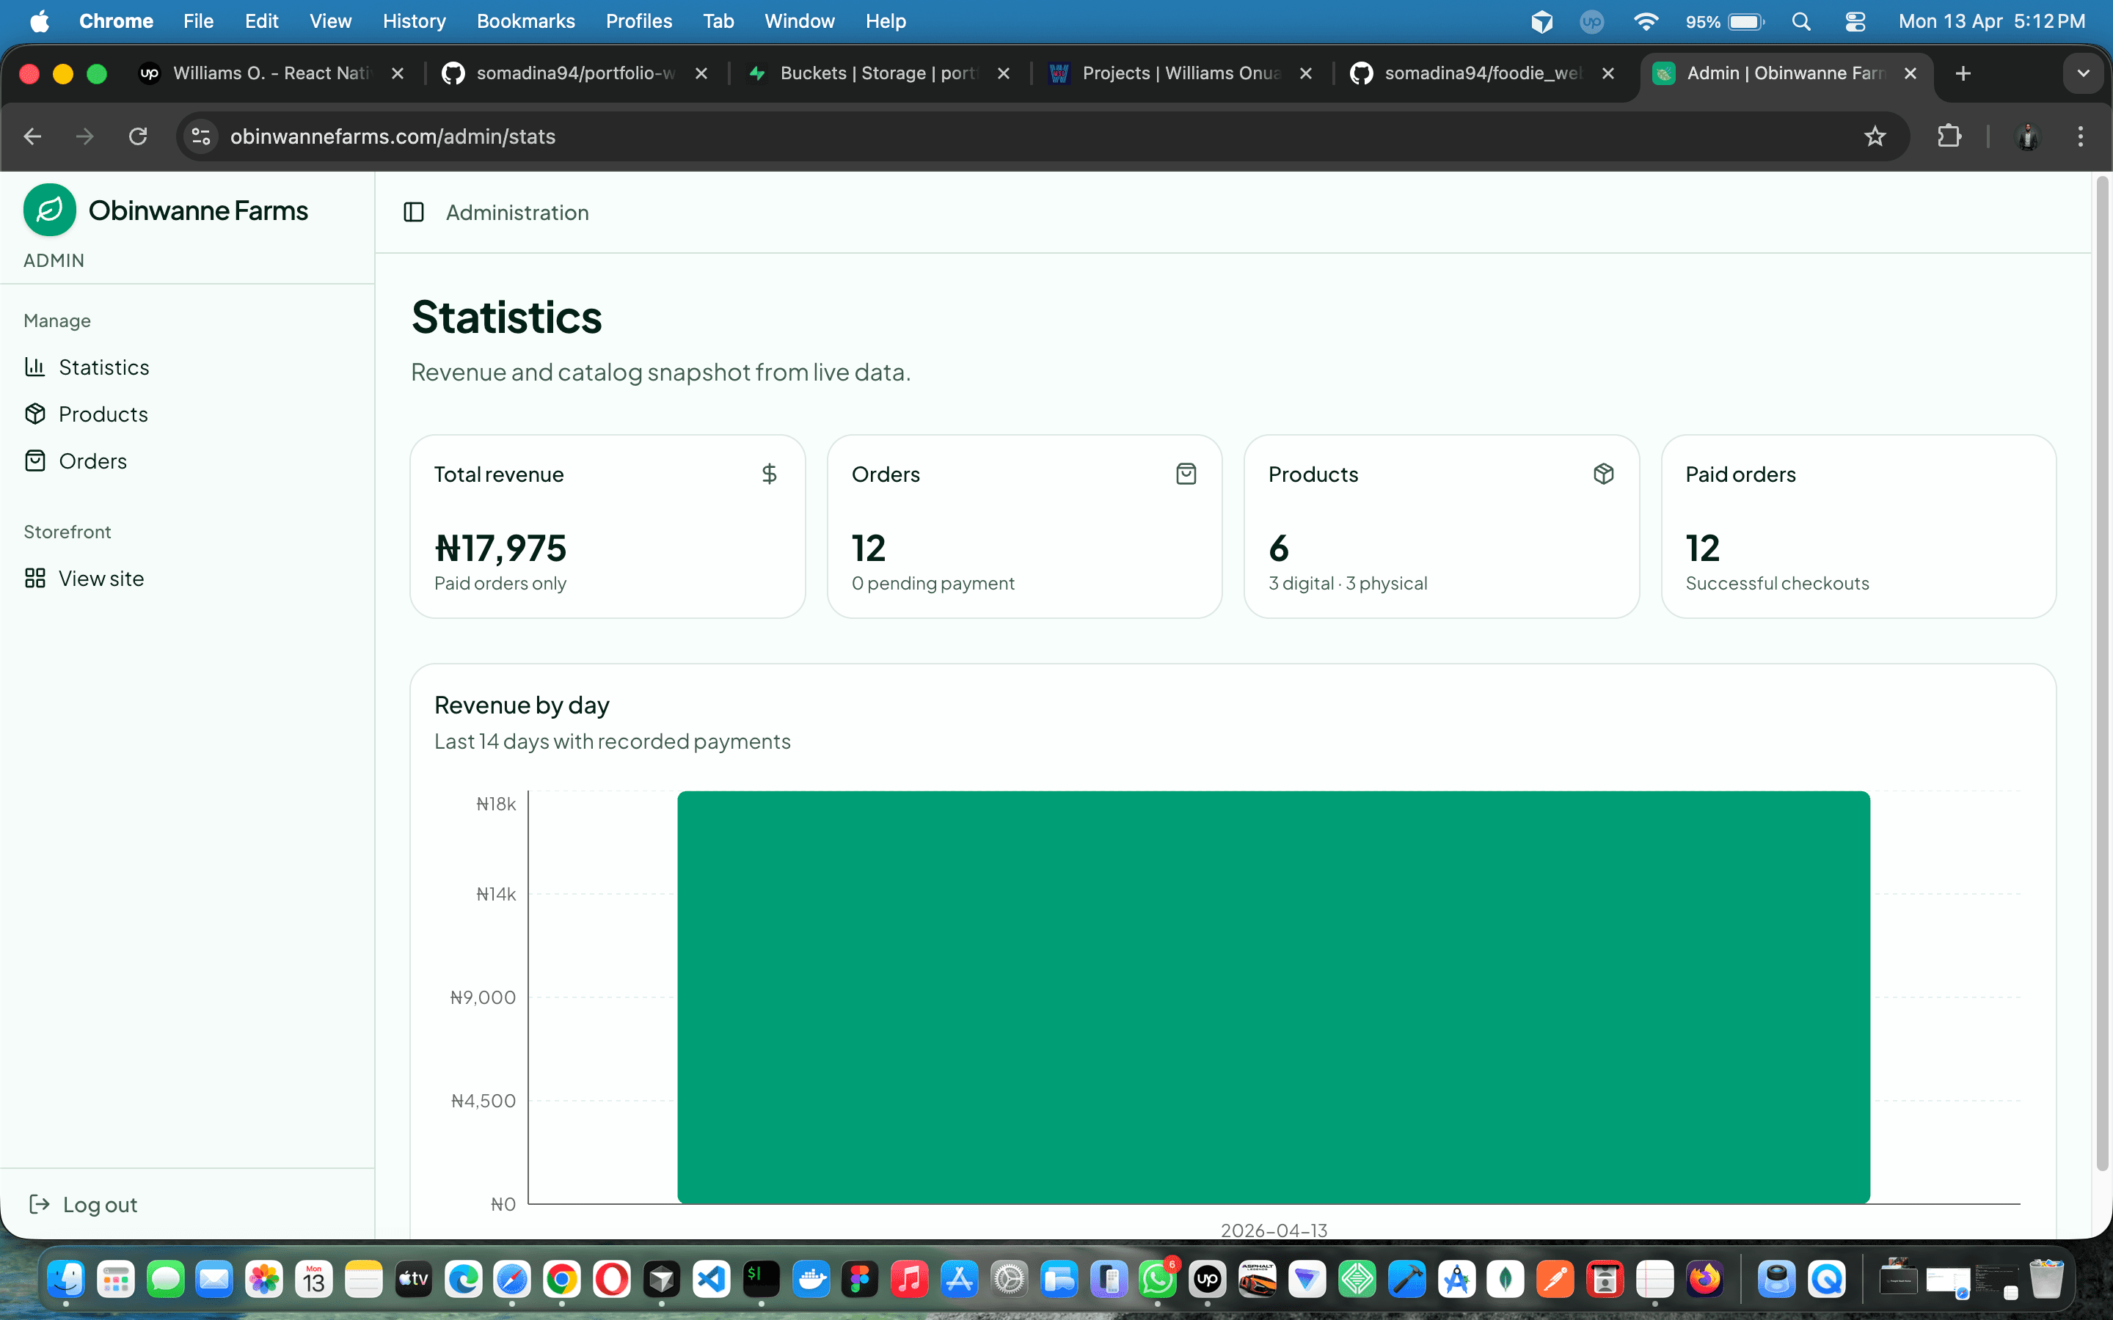Viewport: 2113px width, 1320px height.
Task: Toggle the Administration sidebar panel
Action: (x=413, y=212)
